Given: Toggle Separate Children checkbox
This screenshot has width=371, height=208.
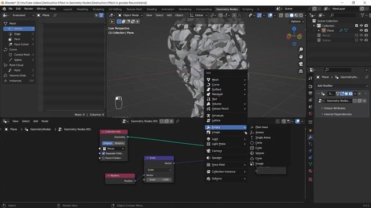Looking at the screenshot, I should 103,153.
